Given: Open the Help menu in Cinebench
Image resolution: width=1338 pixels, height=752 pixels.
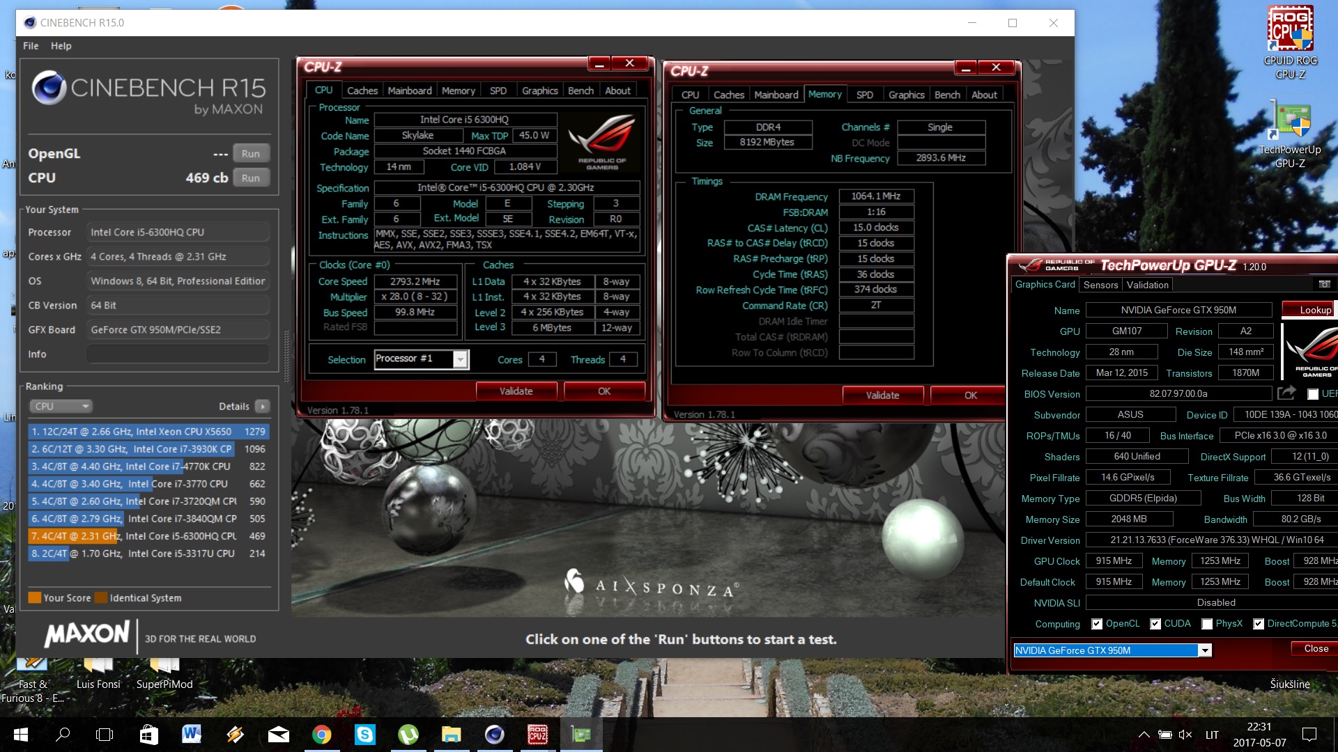Looking at the screenshot, I should (x=61, y=46).
